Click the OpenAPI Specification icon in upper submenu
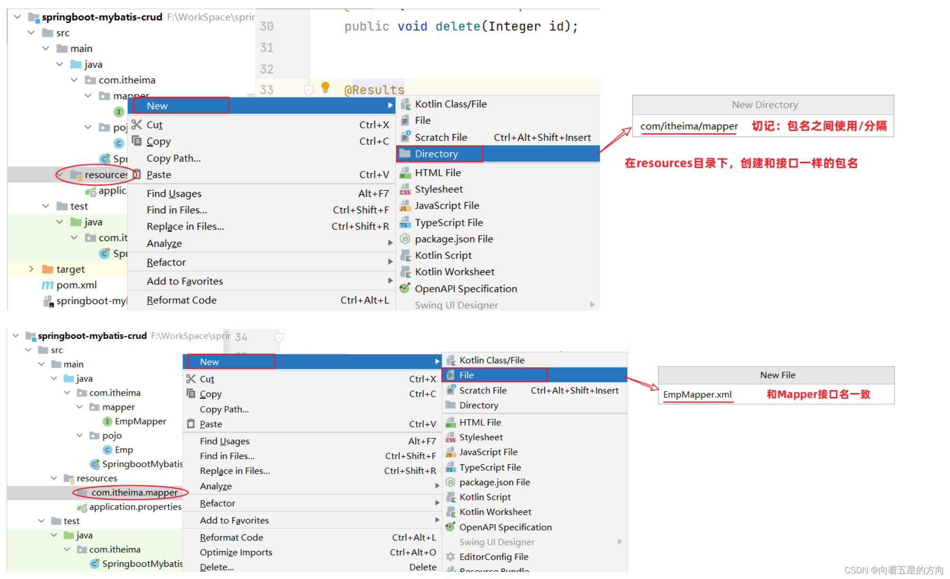The height and width of the screenshot is (579, 950). tap(404, 289)
